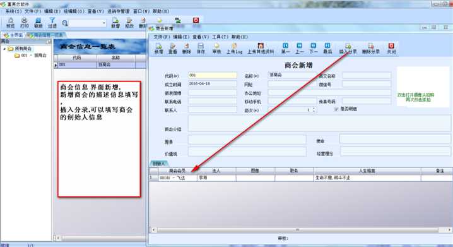Go to last record with 最后
The height and width of the screenshot is (247, 453).
[x=327, y=48]
